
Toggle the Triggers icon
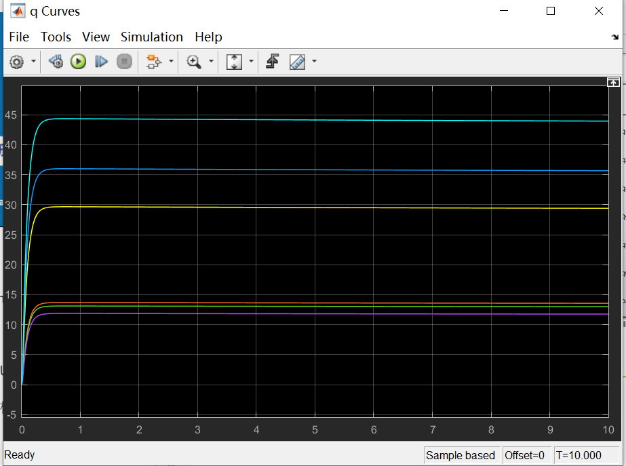coord(272,62)
